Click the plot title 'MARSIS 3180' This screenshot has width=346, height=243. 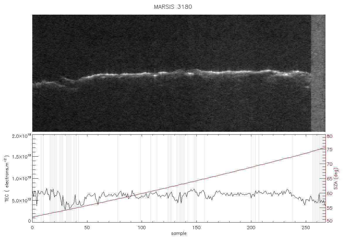[173, 7]
